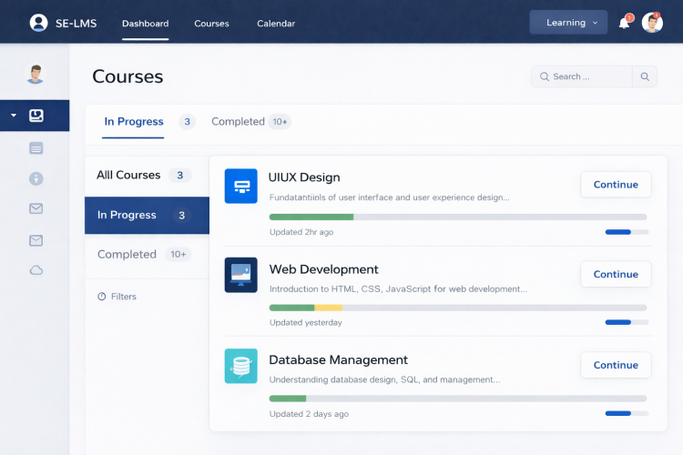Select In Progress in the left list
Image resolution: width=683 pixels, height=455 pixels.
[x=147, y=215]
